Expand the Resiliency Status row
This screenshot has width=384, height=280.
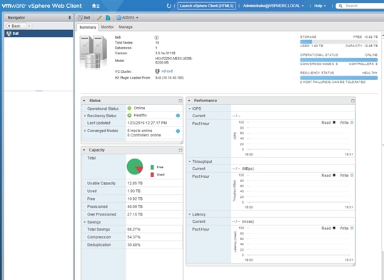click(x=85, y=116)
